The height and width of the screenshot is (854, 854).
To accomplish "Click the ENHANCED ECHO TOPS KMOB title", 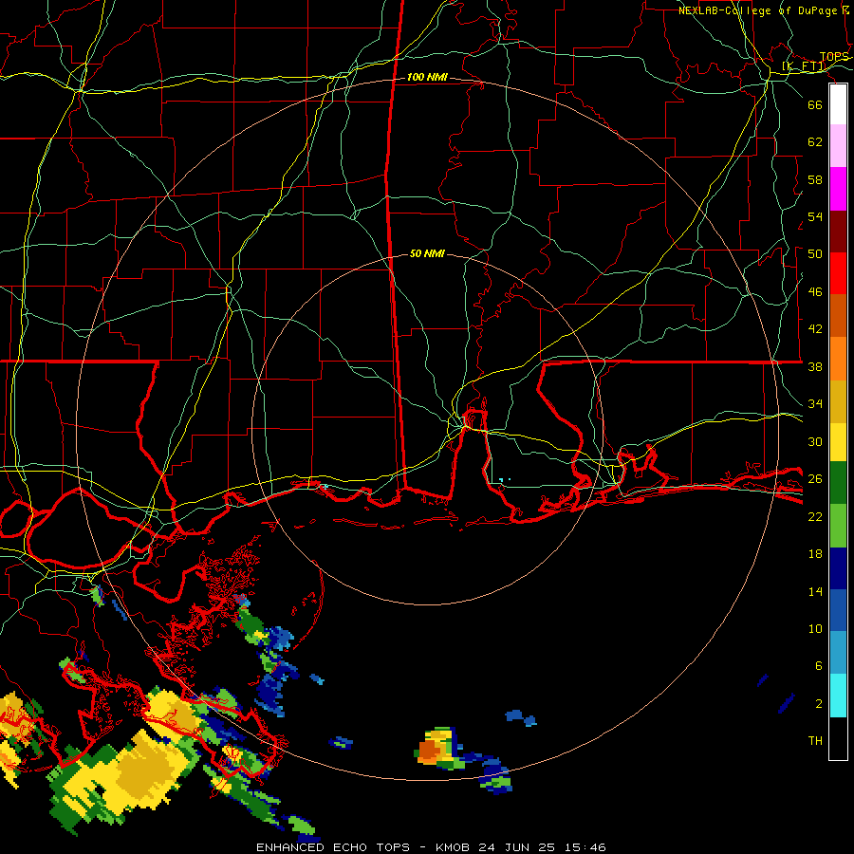I will point(431,847).
